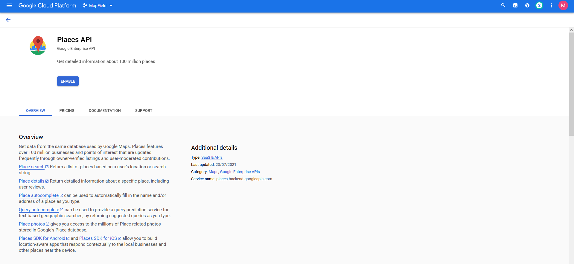The image size is (574, 264).
Task: Activate Cloud Shell terminal icon
Action: point(515,5)
